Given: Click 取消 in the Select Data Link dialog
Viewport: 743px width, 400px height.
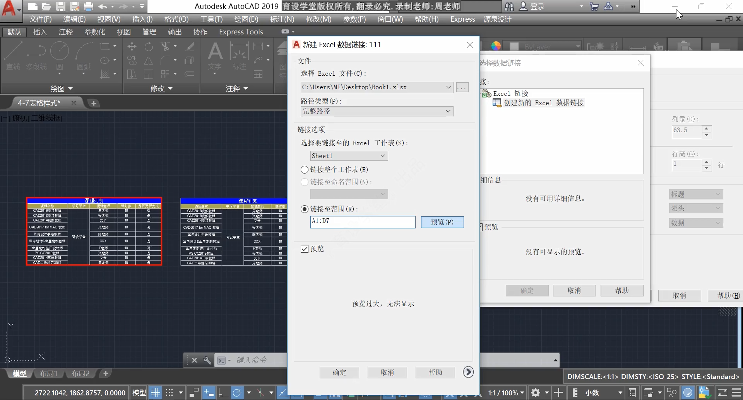Looking at the screenshot, I should pos(574,291).
